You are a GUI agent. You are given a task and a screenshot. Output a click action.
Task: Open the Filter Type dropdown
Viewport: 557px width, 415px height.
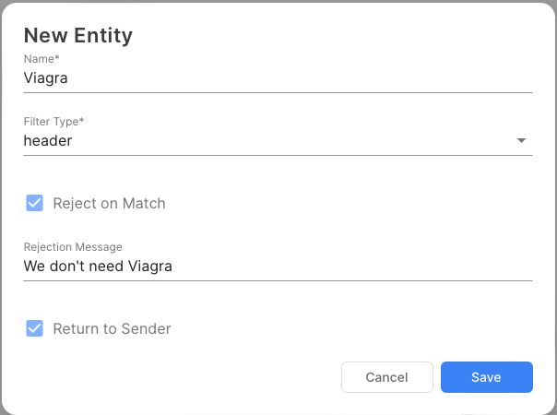pos(277,141)
